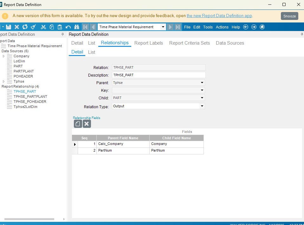
Task: Expand the Company data source node
Action: 3,56
